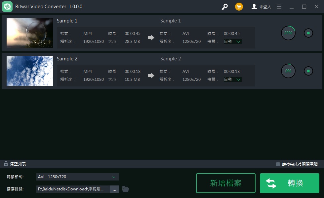Maximize the Bitwar window
Viewport: 324px width, 198px height.
pyautogui.click(x=304, y=7)
